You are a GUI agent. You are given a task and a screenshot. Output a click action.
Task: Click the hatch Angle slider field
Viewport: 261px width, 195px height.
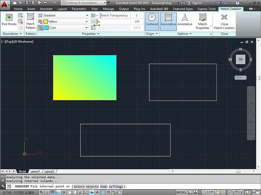pos(111,21)
